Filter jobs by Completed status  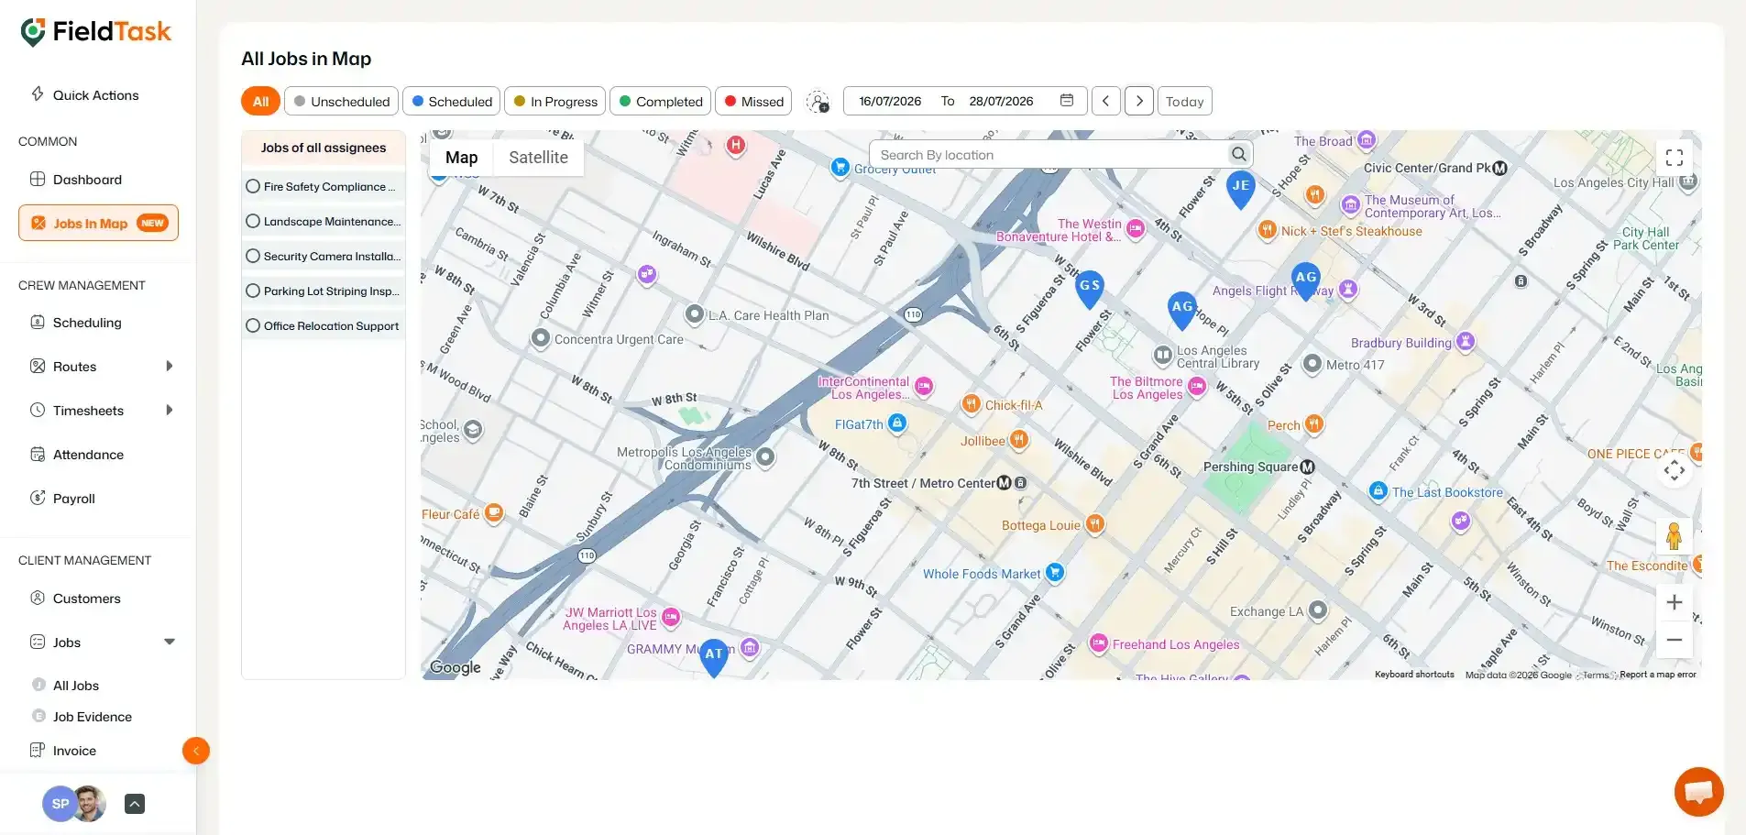[x=661, y=101]
